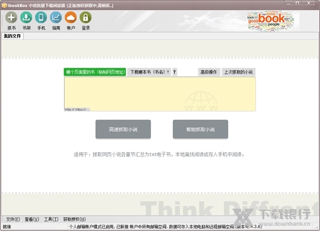This screenshot has width=320, height=231.
Task: Click the description text starting 适用于
Action: click(159, 154)
